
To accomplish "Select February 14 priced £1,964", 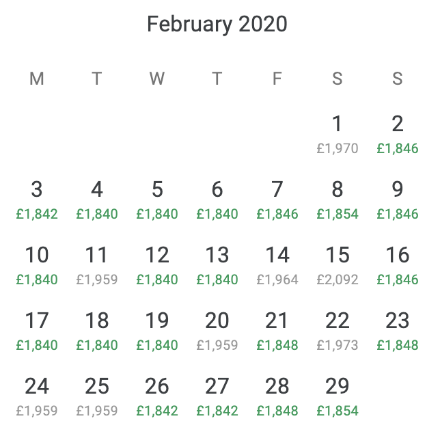I will tap(277, 266).
